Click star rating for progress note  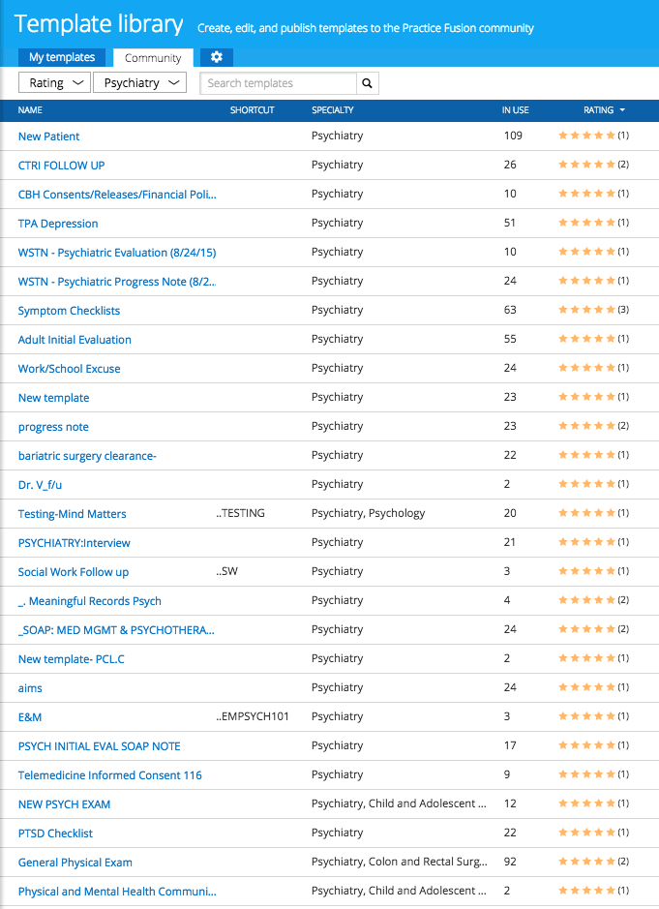point(586,426)
